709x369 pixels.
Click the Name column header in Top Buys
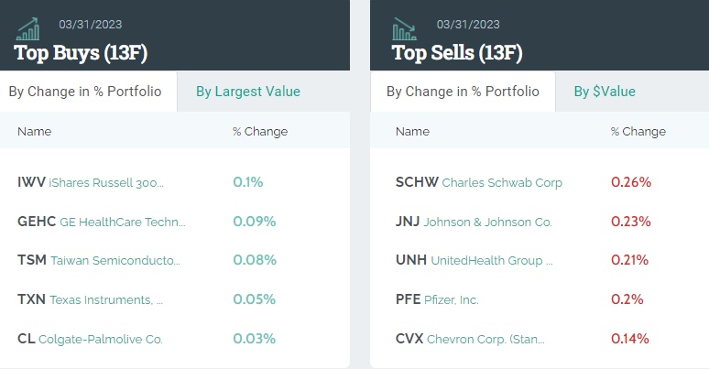tap(35, 131)
